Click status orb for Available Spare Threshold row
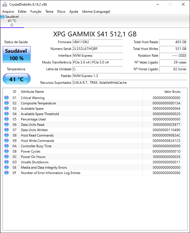 [6, 114]
